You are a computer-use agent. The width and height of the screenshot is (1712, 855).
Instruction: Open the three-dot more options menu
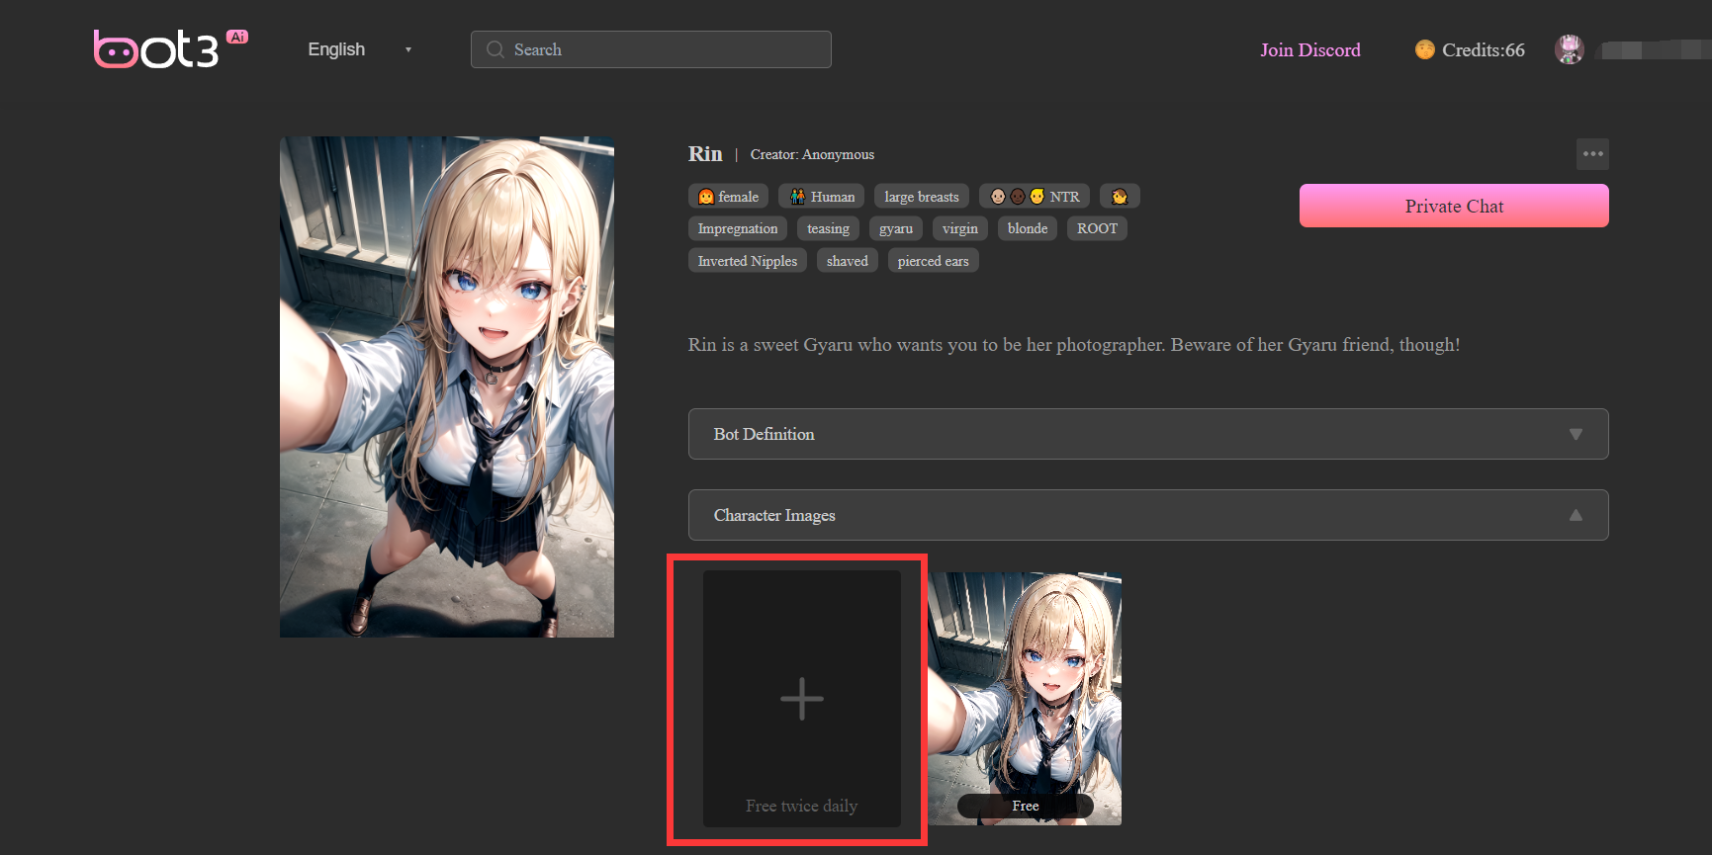[x=1592, y=154]
